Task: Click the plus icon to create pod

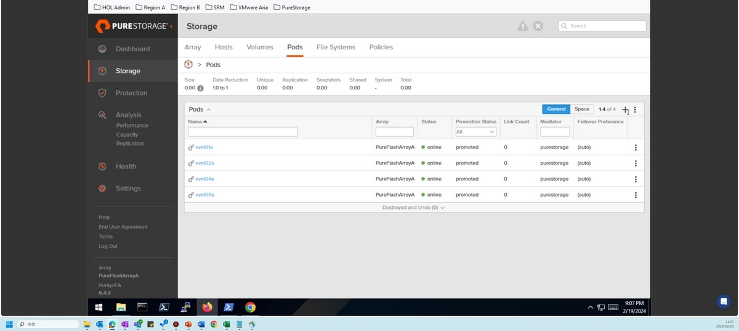Action: [x=625, y=110]
